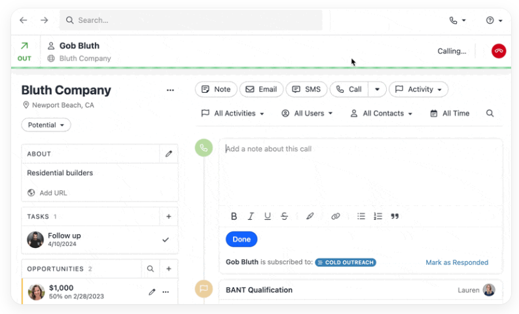
Task: Open the Potential status dropdown
Action: click(46, 125)
